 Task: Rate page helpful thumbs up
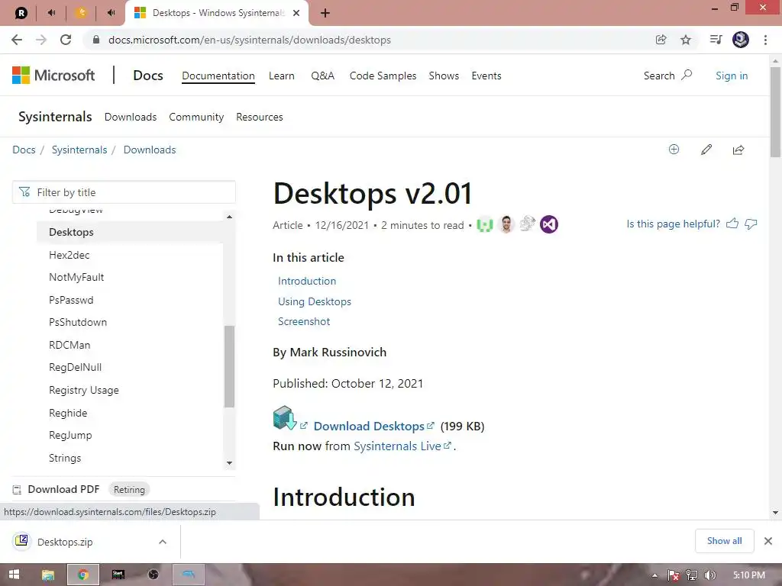(x=732, y=224)
